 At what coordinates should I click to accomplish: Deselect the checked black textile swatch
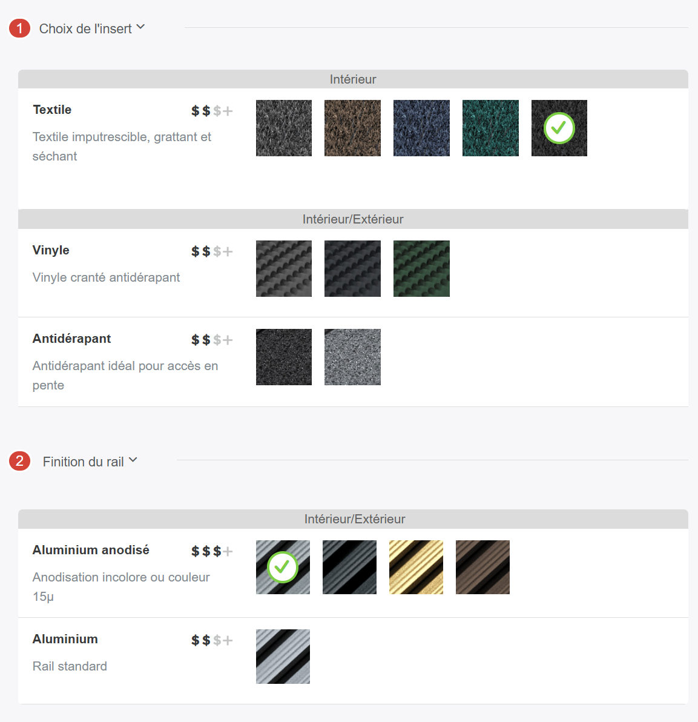pyautogui.click(x=559, y=128)
